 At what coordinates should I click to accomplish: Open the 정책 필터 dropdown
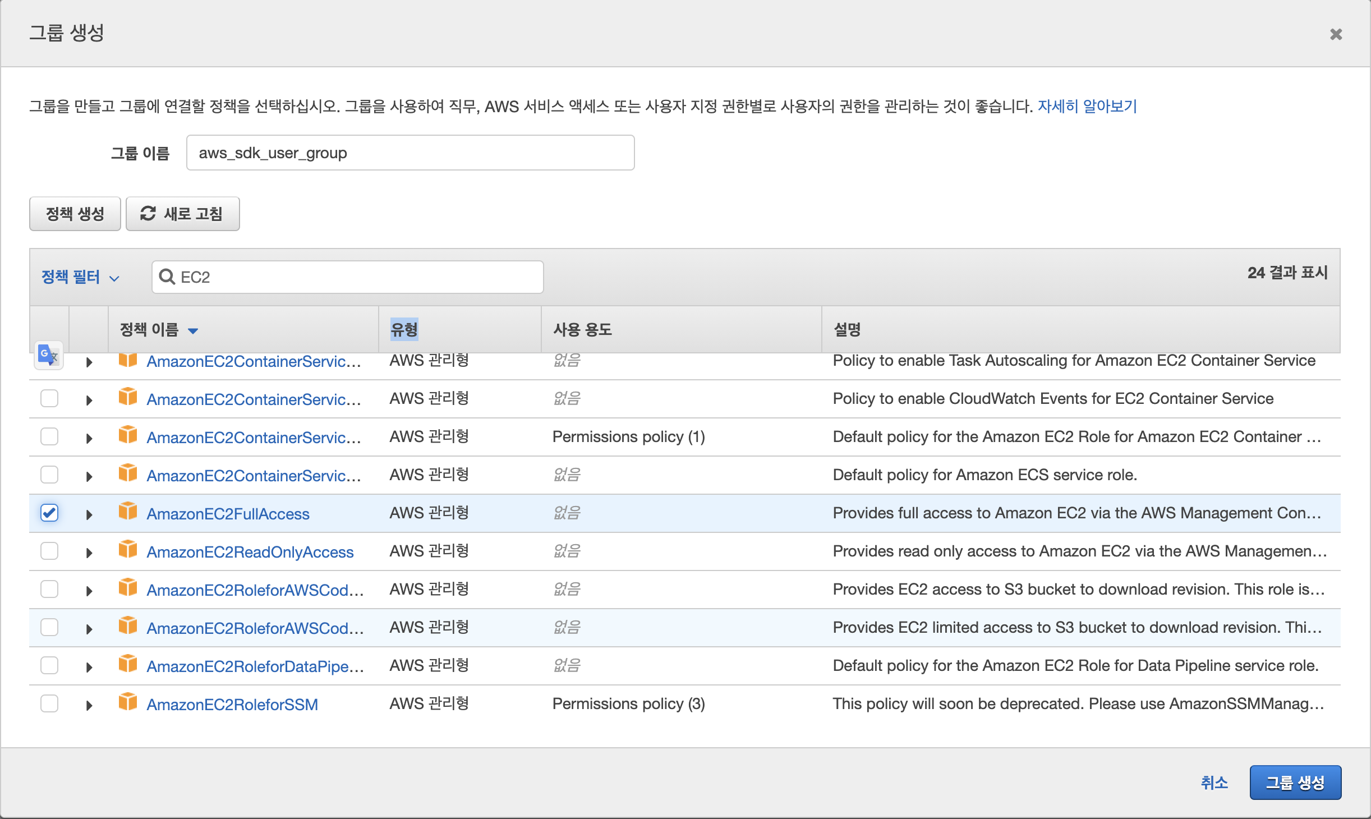(80, 277)
